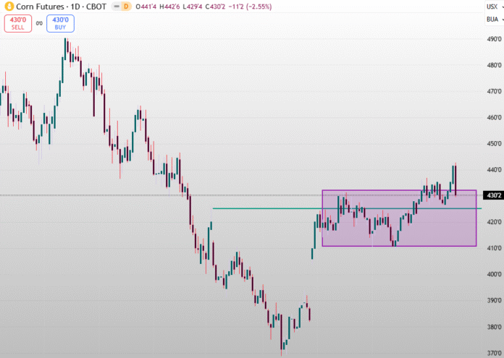Viewport: 504px width, 358px height.
Task: Click the 0'0 spread value between Sell and Buy
Action: (39, 24)
